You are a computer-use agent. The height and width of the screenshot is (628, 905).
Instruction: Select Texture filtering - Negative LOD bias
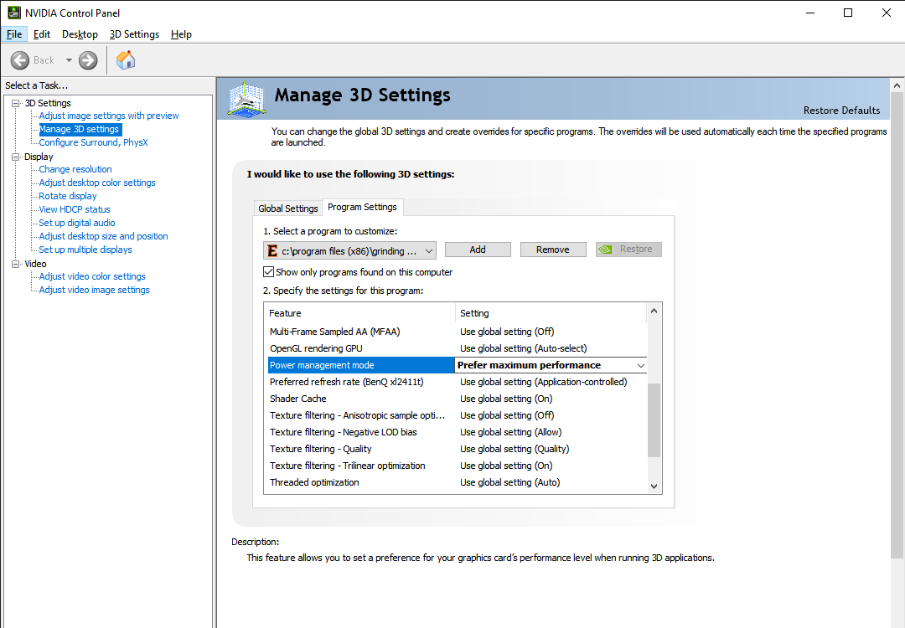click(457, 432)
